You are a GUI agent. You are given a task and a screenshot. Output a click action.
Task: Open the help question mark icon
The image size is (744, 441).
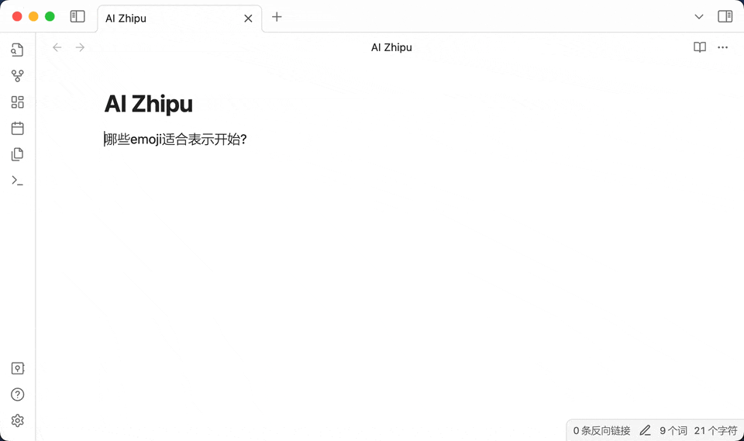pyautogui.click(x=18, y=394)
